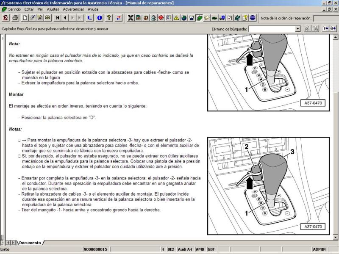This screenshot has width=339, height=254.
Task: Click the printer icon in the toolbar
Action: 15,18
